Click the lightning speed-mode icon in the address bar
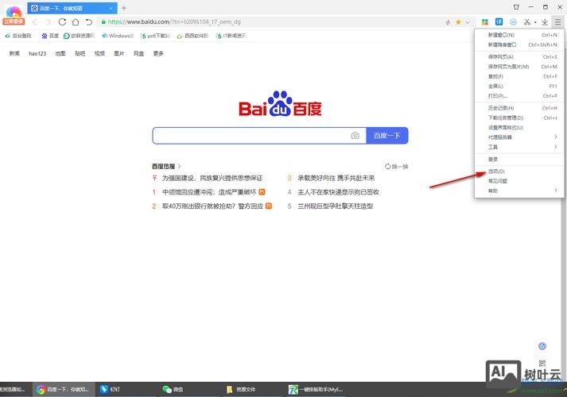This screenshot has height=397, width=567. click(x=448, y=22)
